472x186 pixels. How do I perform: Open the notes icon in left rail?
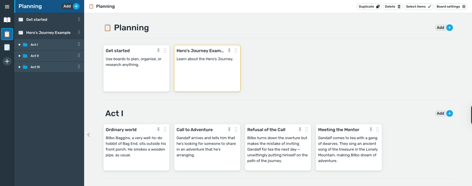click(x=7, y=47)
